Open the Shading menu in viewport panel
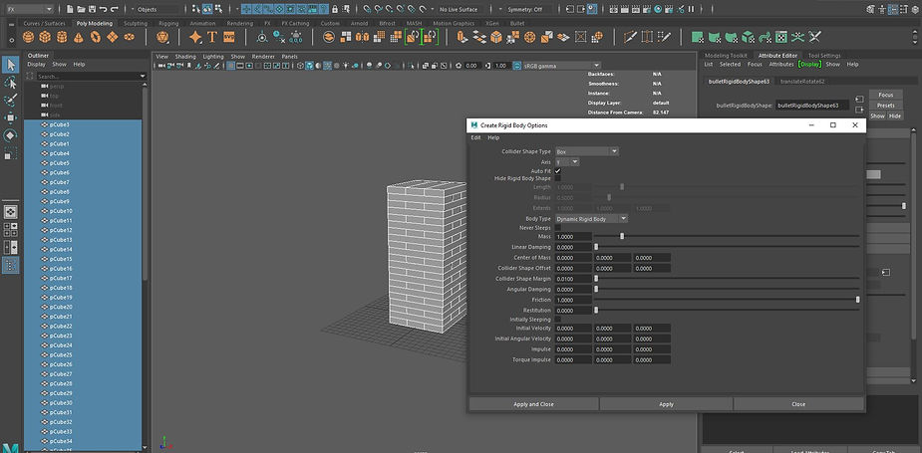The height and width of the screenshot is (453, 922). tap(185, 57)
